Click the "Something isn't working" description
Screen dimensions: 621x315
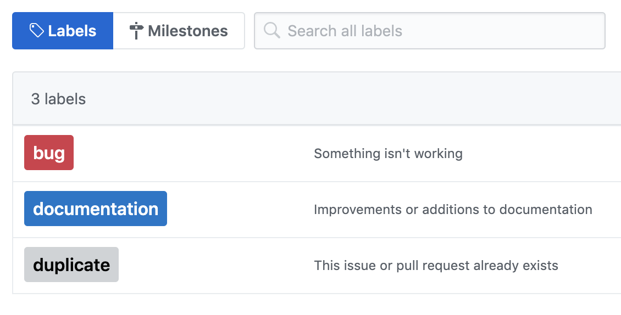pos(388,154)
